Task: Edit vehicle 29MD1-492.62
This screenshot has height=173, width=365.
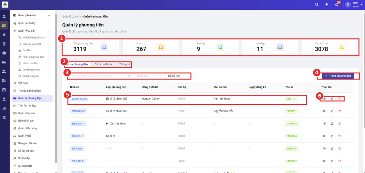Action: tap(332, 99)
